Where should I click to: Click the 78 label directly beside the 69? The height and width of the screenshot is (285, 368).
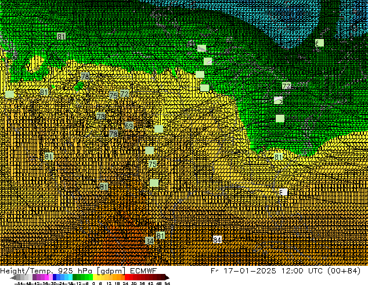(113, 134)
